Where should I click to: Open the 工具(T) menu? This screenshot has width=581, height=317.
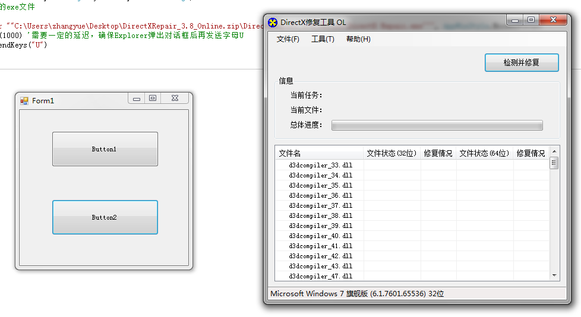click(x=323, y=39)
